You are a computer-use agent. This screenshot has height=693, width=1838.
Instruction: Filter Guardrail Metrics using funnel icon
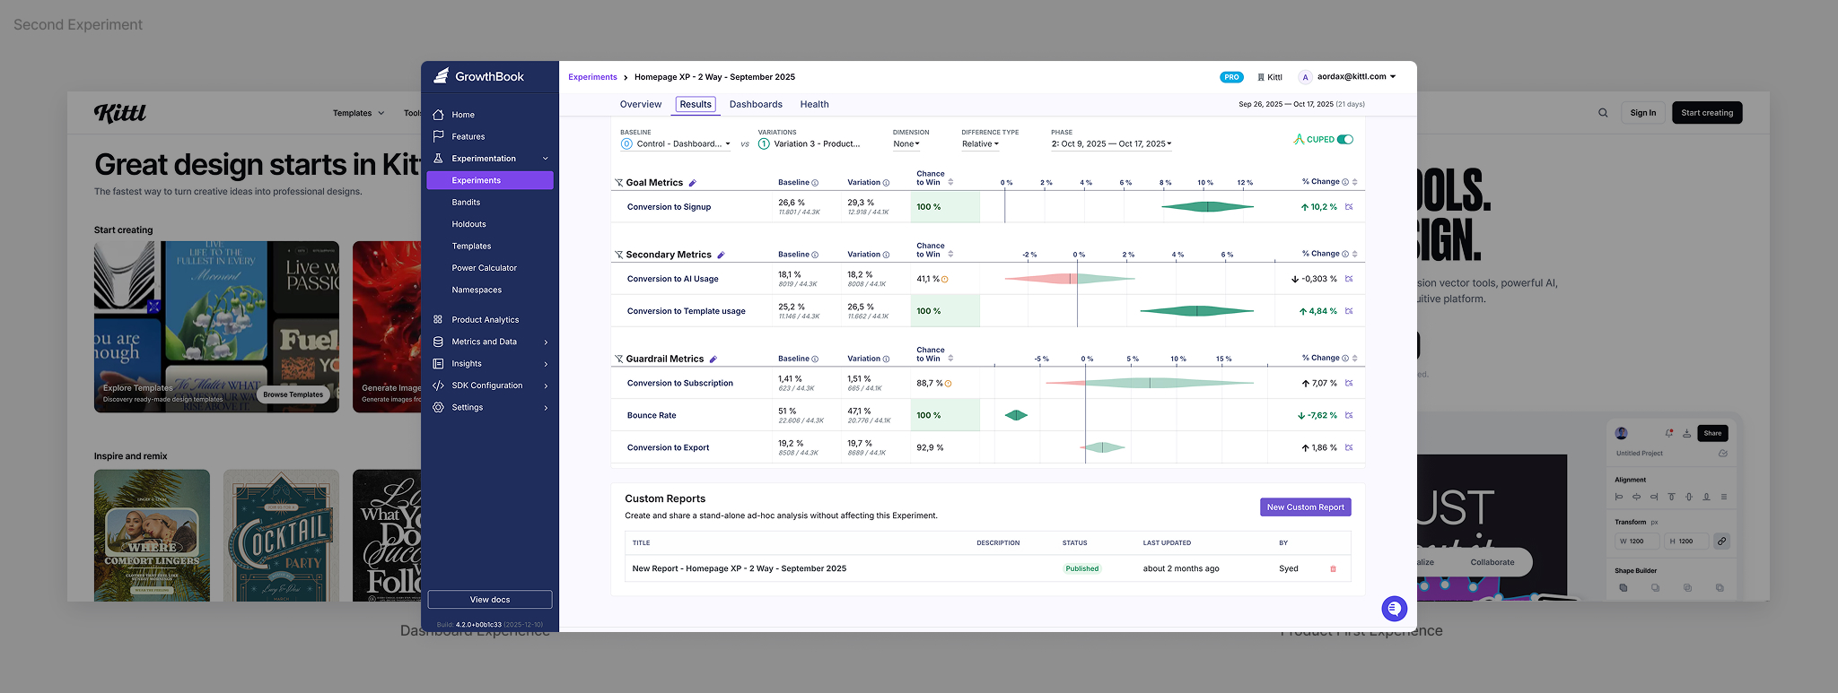click(618, 359)
